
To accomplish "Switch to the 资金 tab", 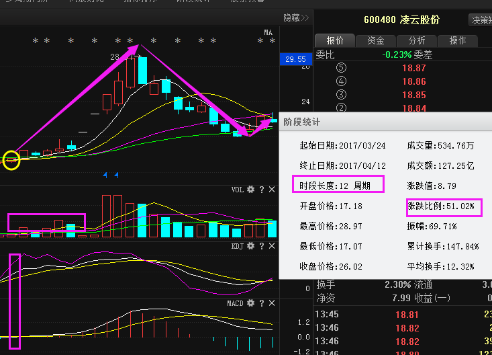I will tap(376, 40).
